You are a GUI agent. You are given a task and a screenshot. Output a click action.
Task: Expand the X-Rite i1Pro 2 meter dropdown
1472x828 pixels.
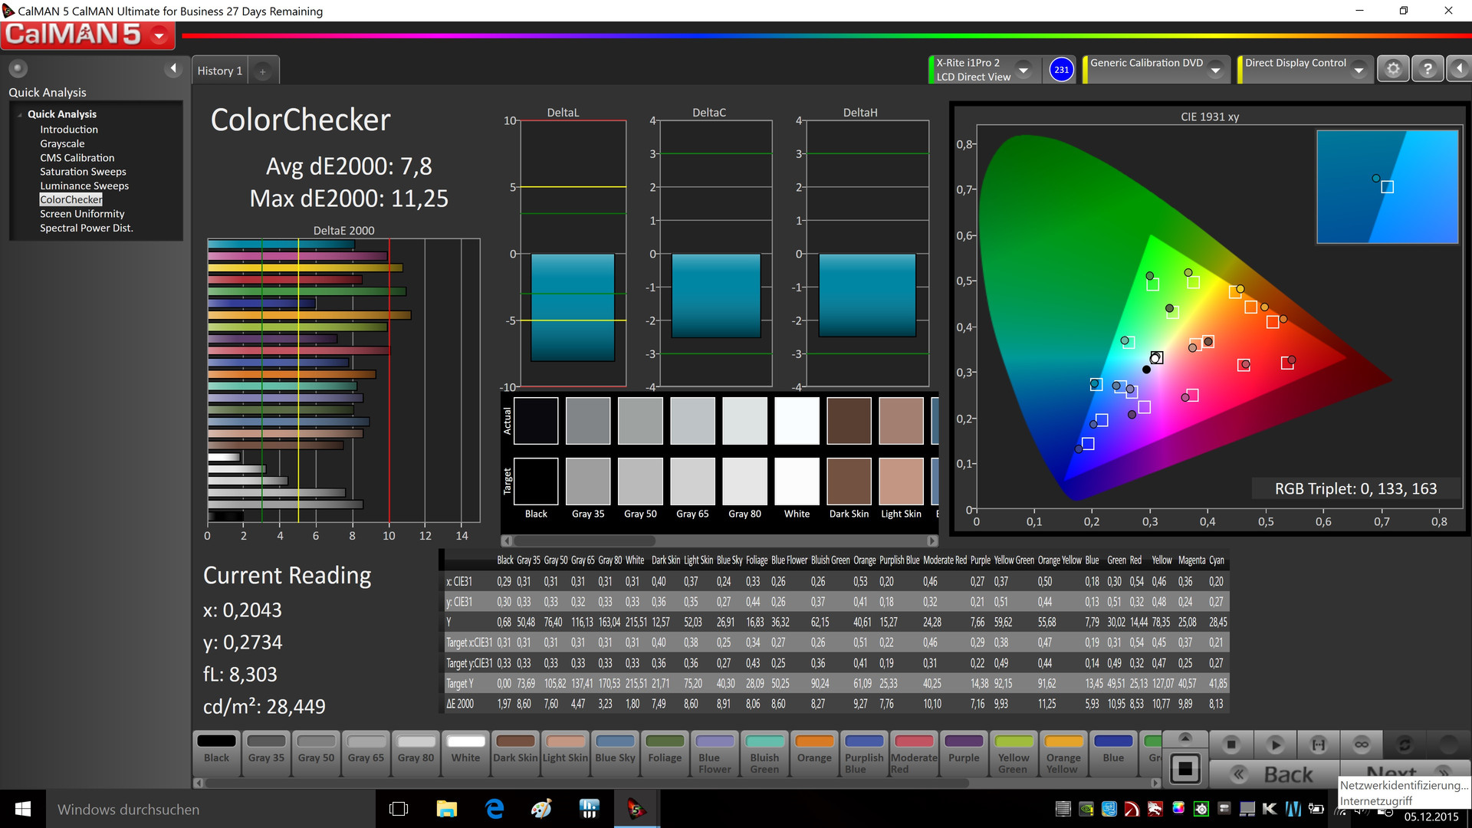click(1023, 70)
